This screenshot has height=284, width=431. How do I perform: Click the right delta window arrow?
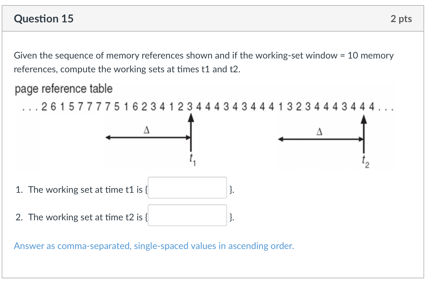click(x=320, y=139)
